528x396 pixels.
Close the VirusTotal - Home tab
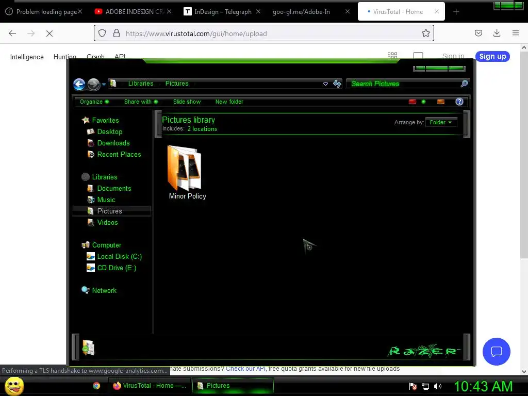(436, 11)
